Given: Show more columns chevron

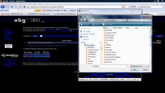Looking at the screenshot, I should pyautogui.click(x=148, y=28).
